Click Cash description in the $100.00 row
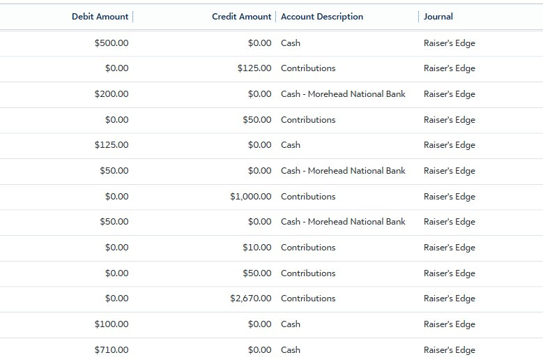543x362 pixels. tap(290, 324)
